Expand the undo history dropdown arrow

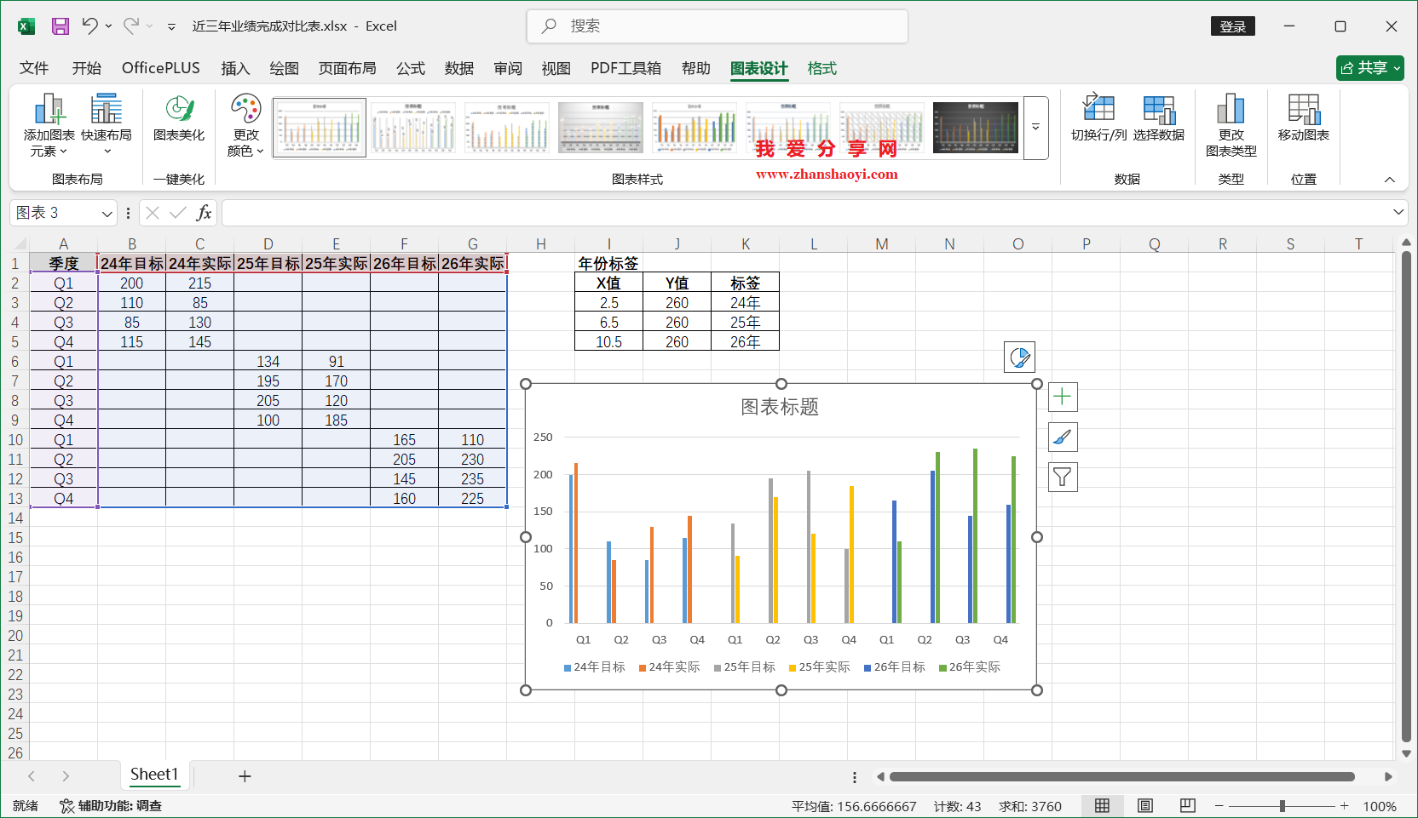[x=109, y=26]
